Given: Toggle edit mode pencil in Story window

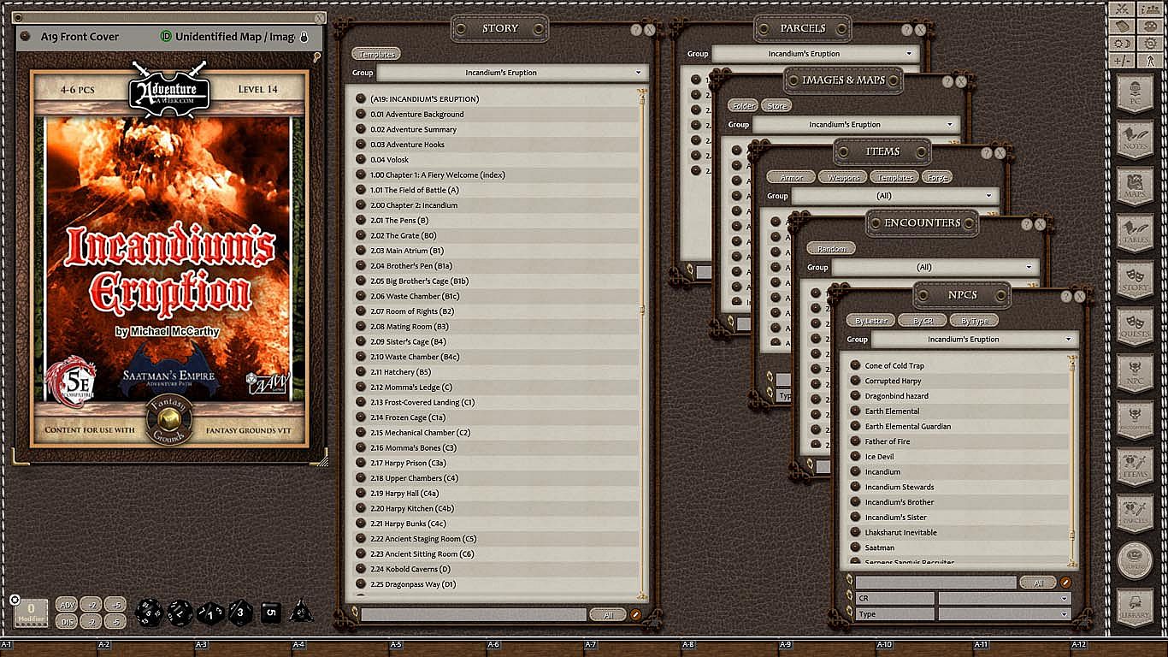Looking at the screenshot, I should tap(636, 614).
